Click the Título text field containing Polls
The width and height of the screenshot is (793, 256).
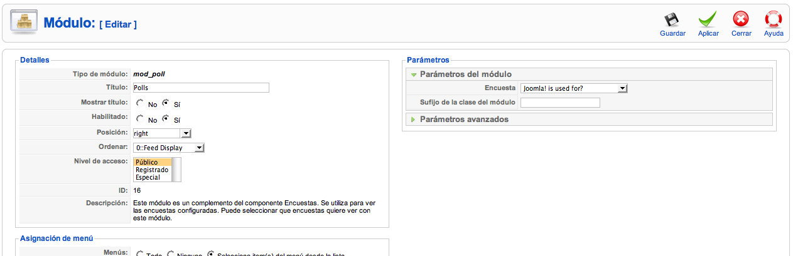click(200, 88)
